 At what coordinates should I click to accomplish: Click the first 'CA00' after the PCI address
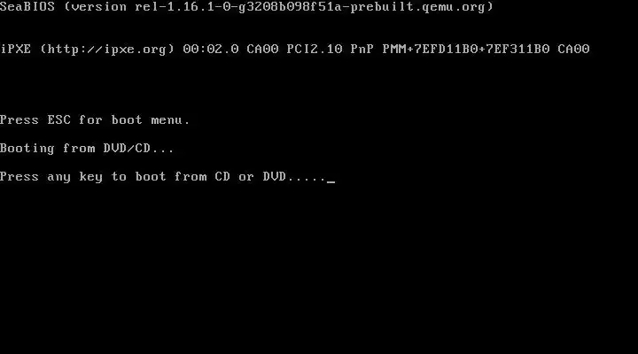click(262, 50)
